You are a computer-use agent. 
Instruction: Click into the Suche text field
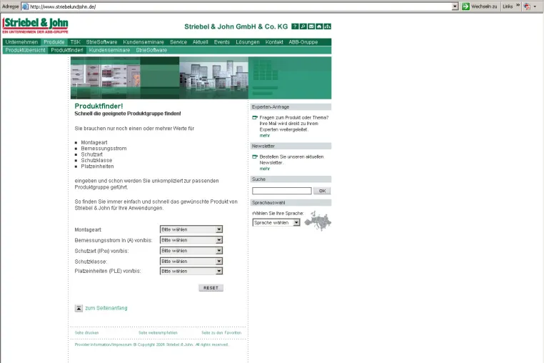282,191
